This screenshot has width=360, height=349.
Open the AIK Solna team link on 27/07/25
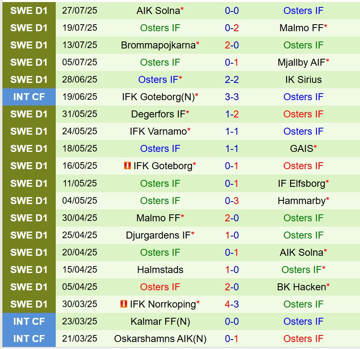pos(158,11)
